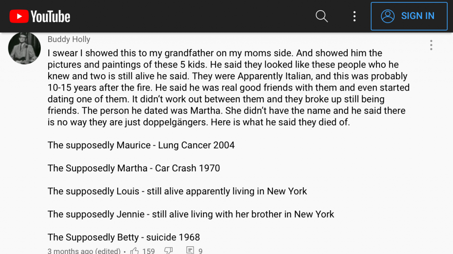Image resolution: width=453 pixels, height=254 pixels.
Task: Click the line about Betty 1968
Action: (124, 237)
